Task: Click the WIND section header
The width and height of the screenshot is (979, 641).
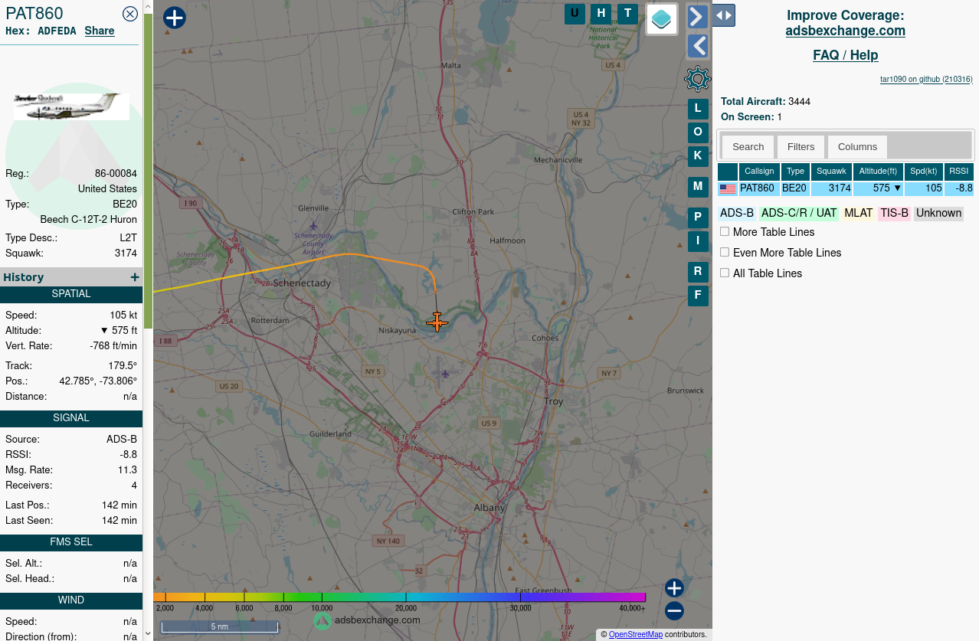Action: (71, 600)
